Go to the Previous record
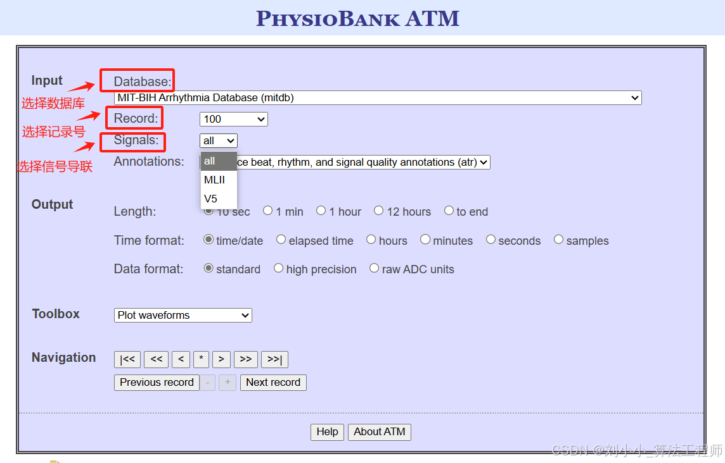Screen dimensions: 725x463 point(157,383)
